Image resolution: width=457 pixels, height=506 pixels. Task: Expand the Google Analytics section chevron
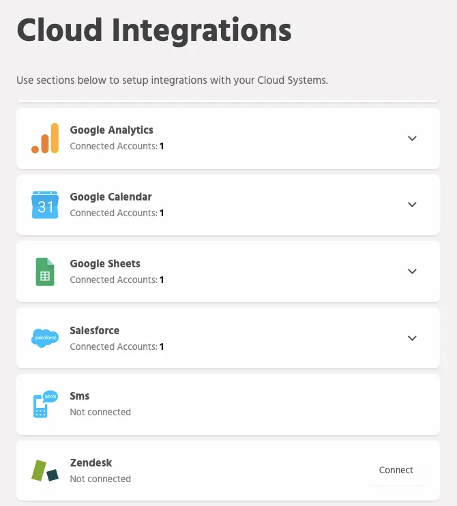tap(412, 138)
